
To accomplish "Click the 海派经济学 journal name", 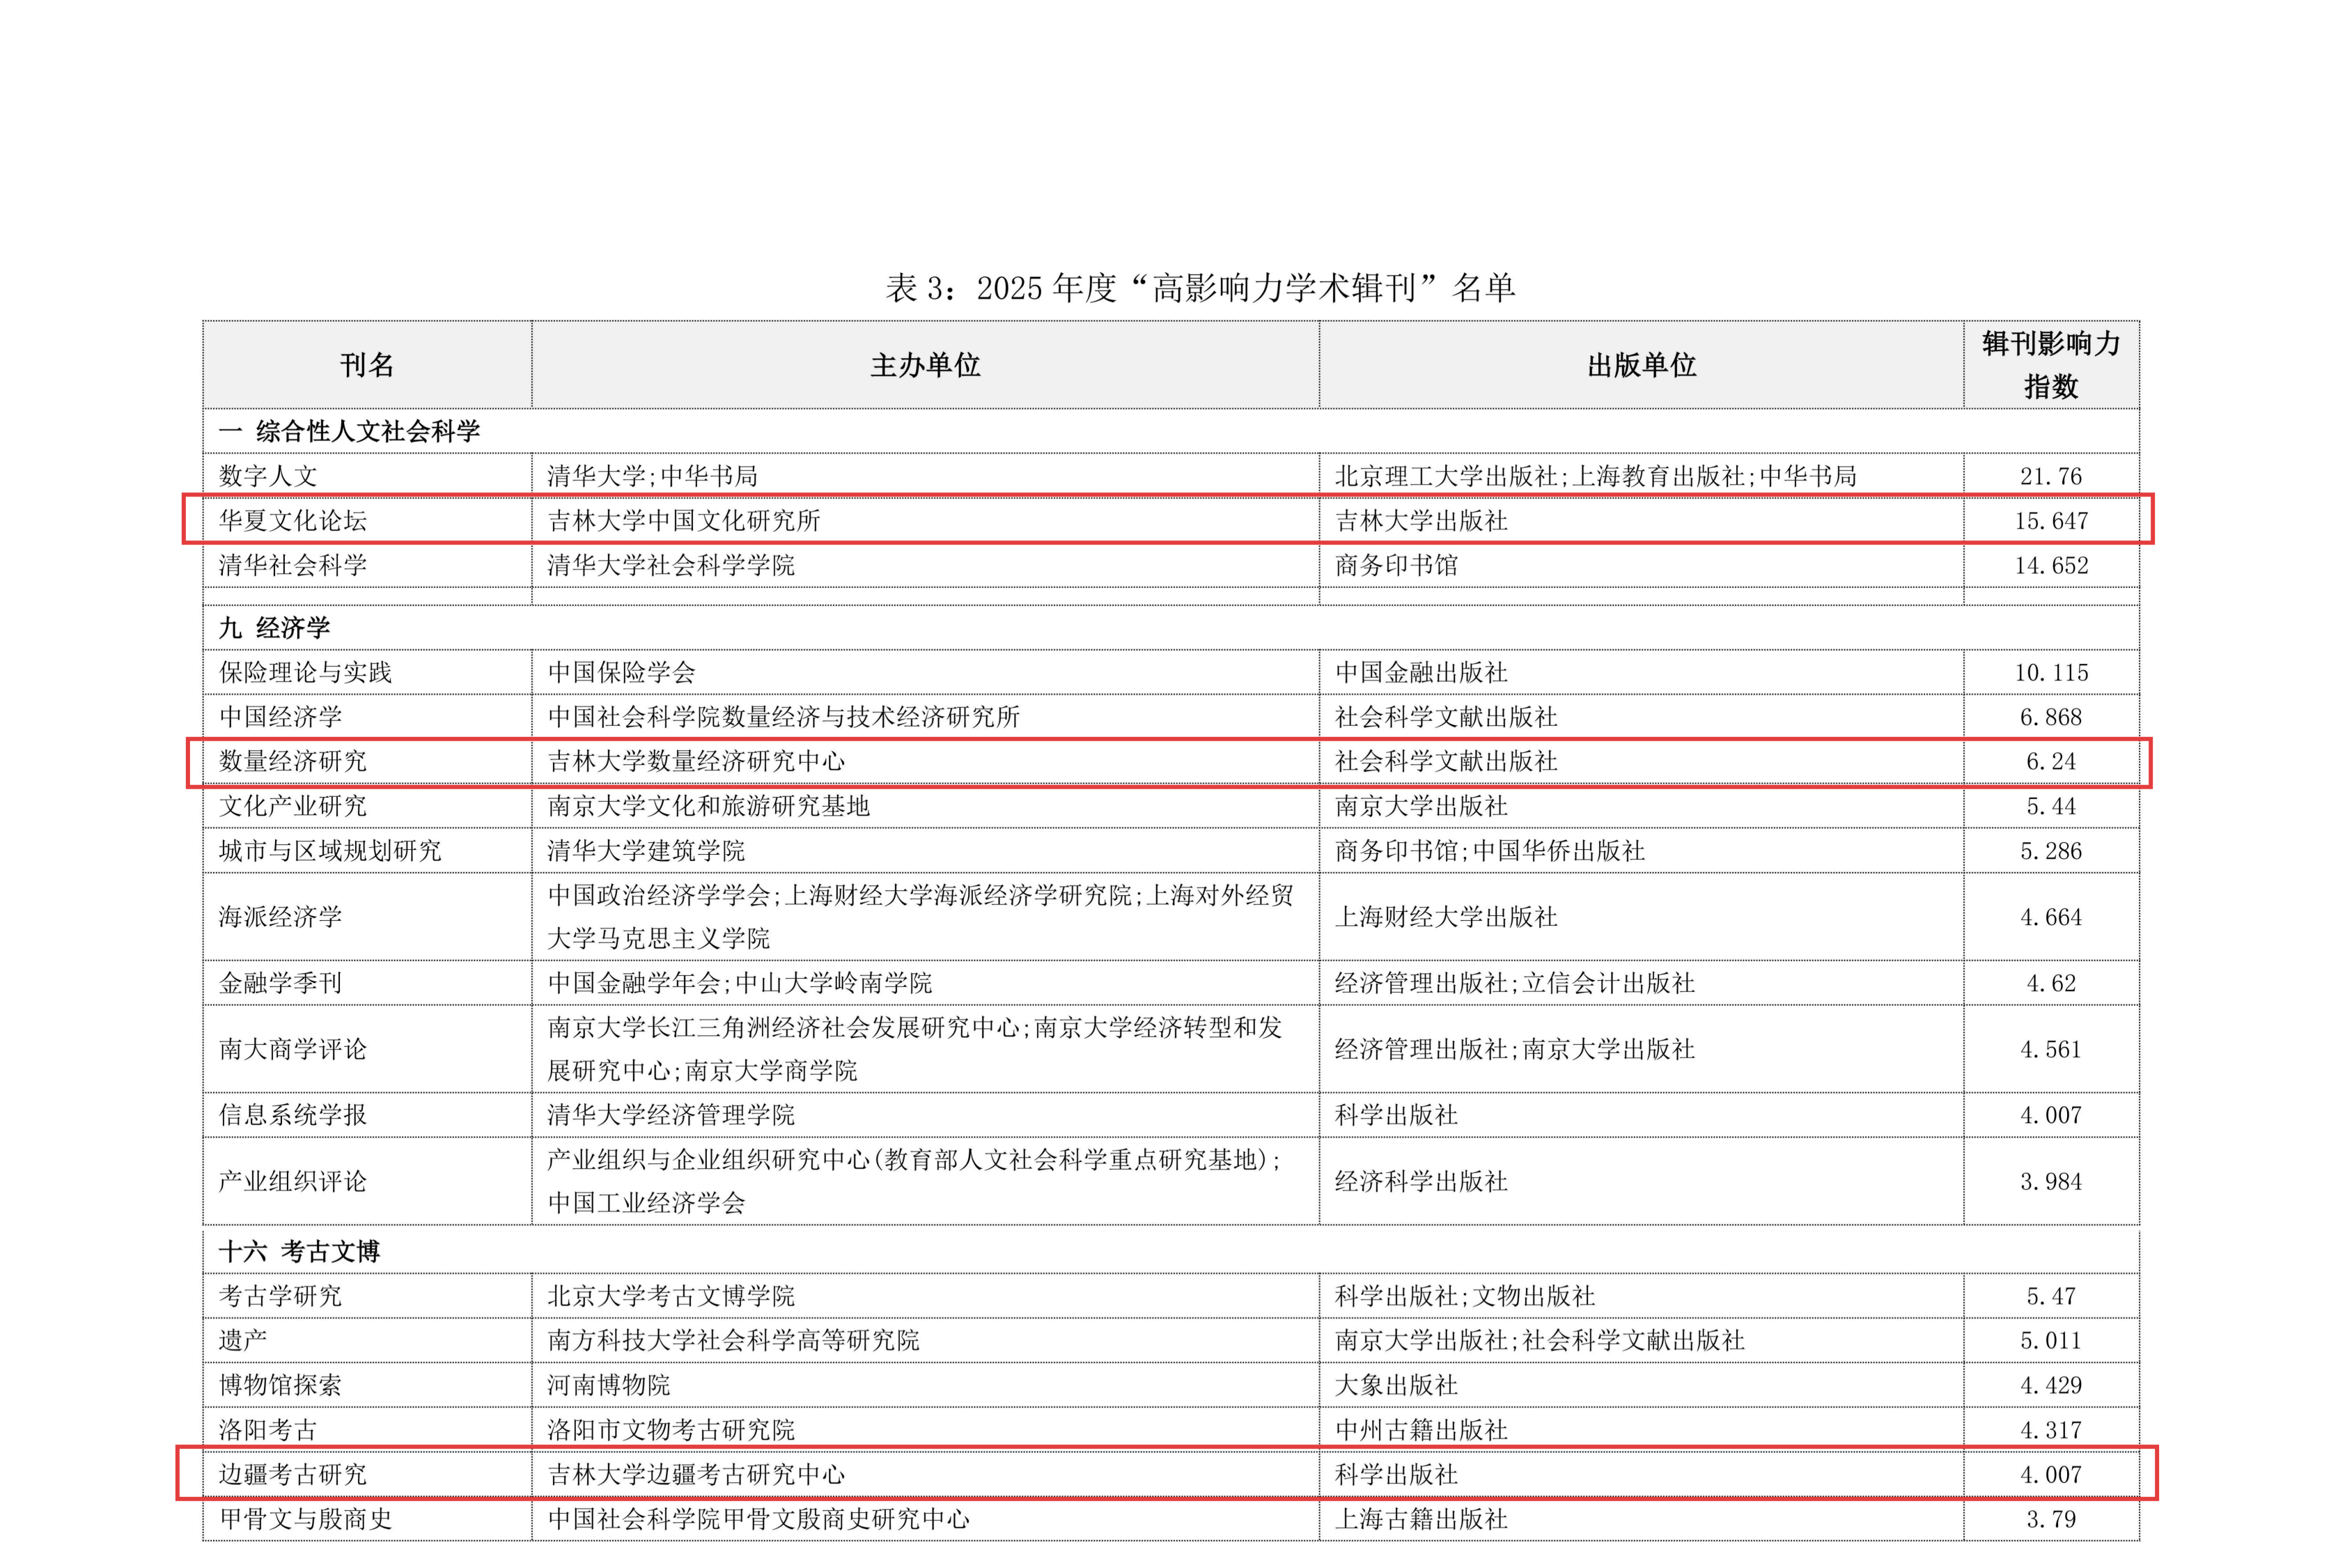I will tap(281, 916).
